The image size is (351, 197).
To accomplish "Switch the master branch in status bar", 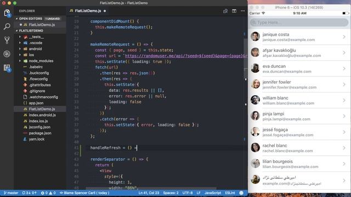I will (11, 193).
